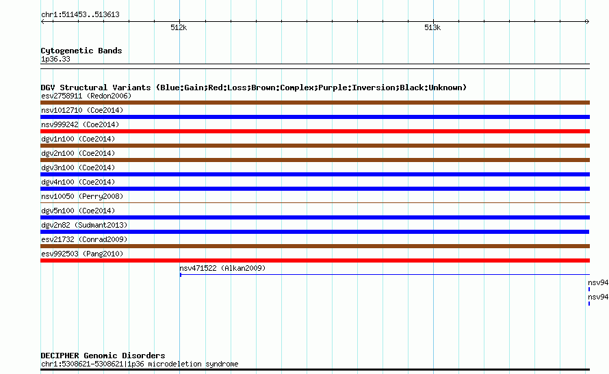Select the dgv1n100 (Coe2014) label
Viewport: 609px width, 374px height.
click(78, 139)
